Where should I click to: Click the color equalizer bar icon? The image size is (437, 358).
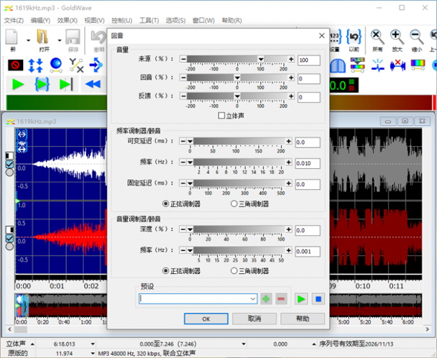click(418, 65)
